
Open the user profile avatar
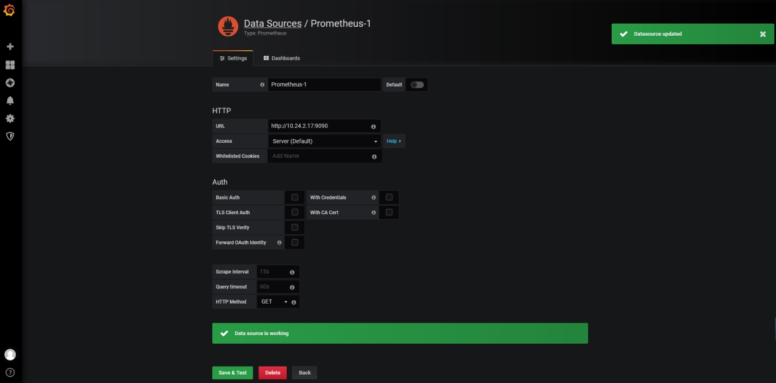click(10, 355)
